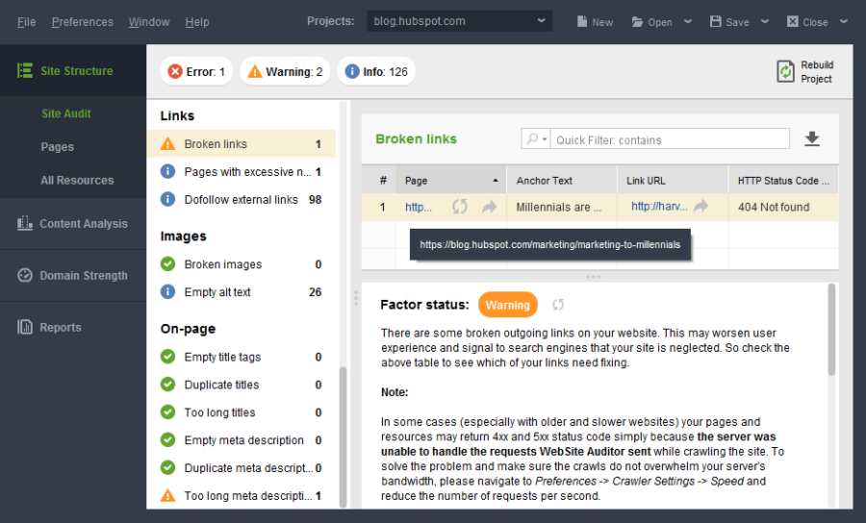
Task: Click the Rebuild Project icon
Action: [785, 72]
